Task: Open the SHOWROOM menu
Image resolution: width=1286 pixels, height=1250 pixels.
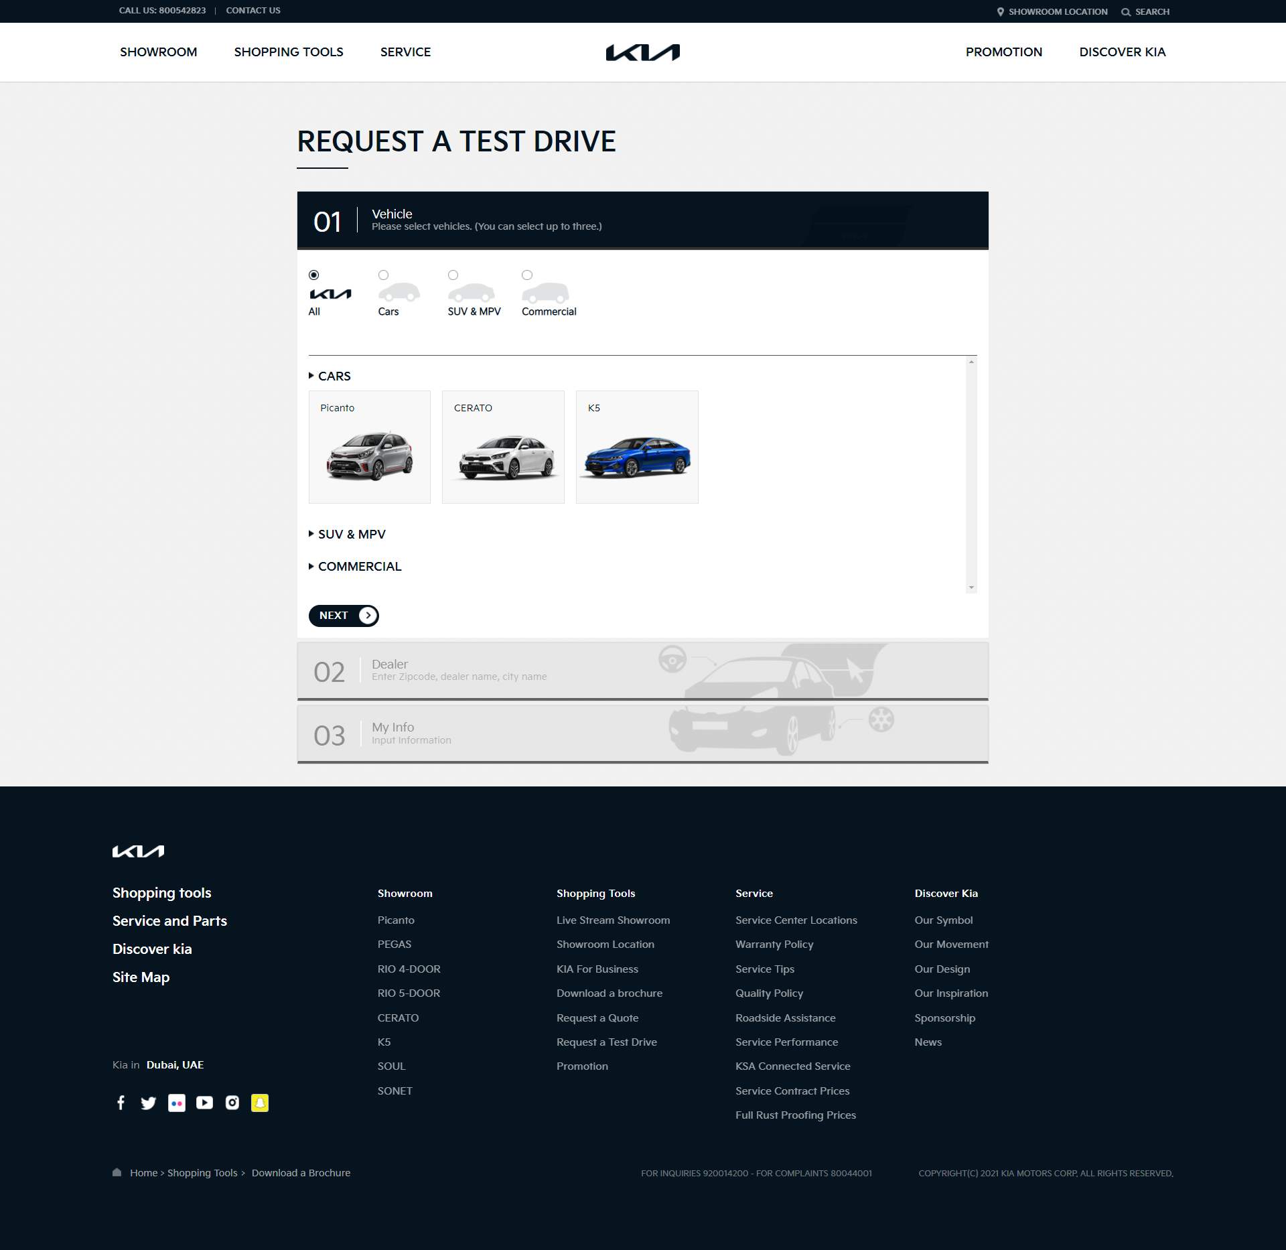Action: pyautogui.click(x=159, y=52)
